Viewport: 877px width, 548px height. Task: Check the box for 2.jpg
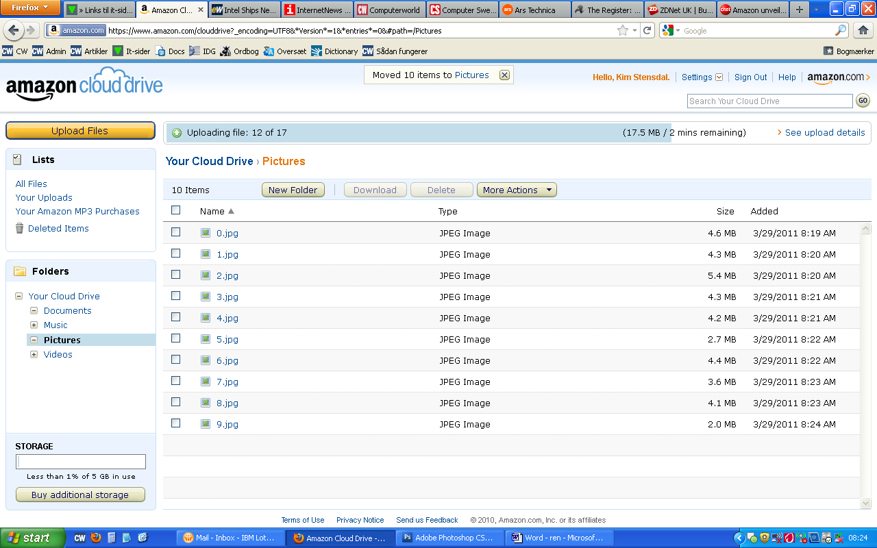pos(176,275)
